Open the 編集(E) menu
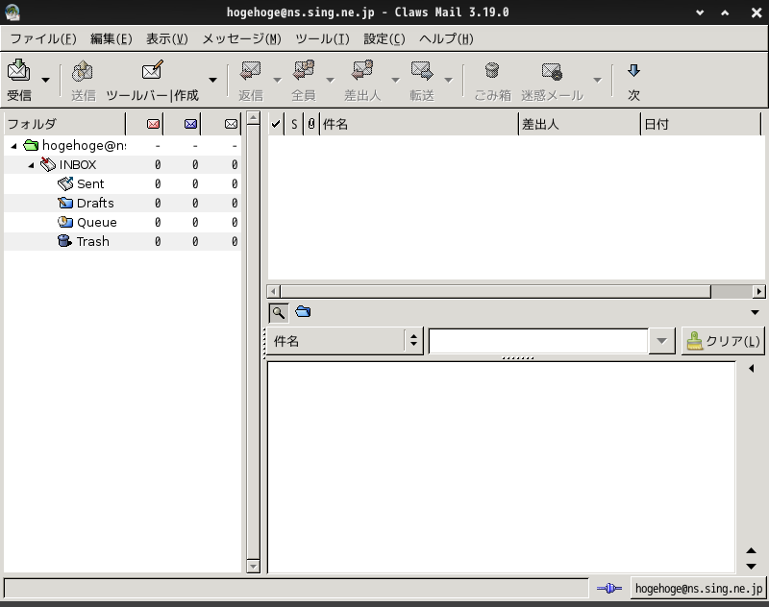 [112, 38]
